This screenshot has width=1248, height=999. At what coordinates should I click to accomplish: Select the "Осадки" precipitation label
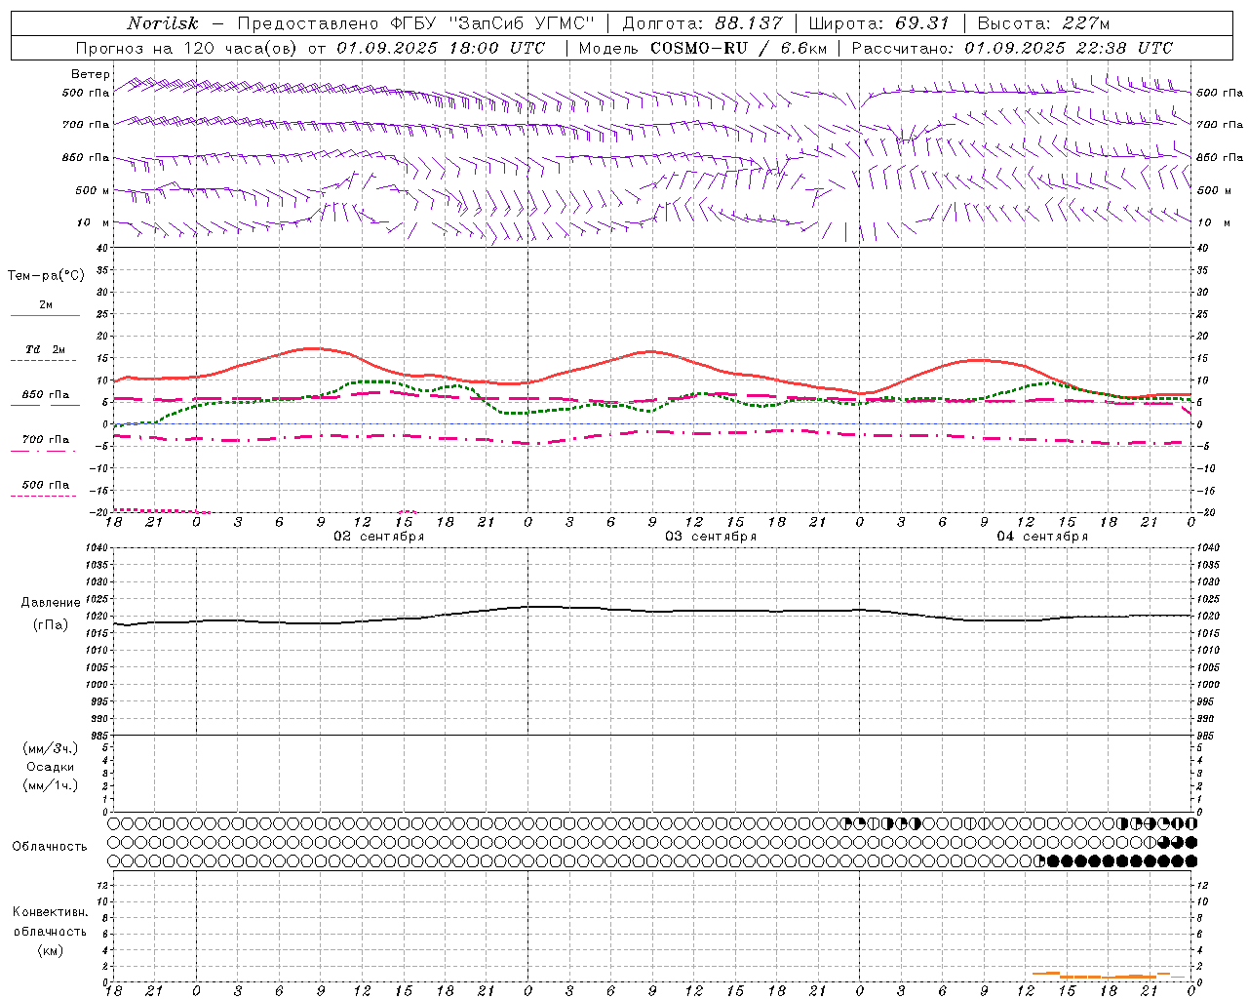click(51, 767)
